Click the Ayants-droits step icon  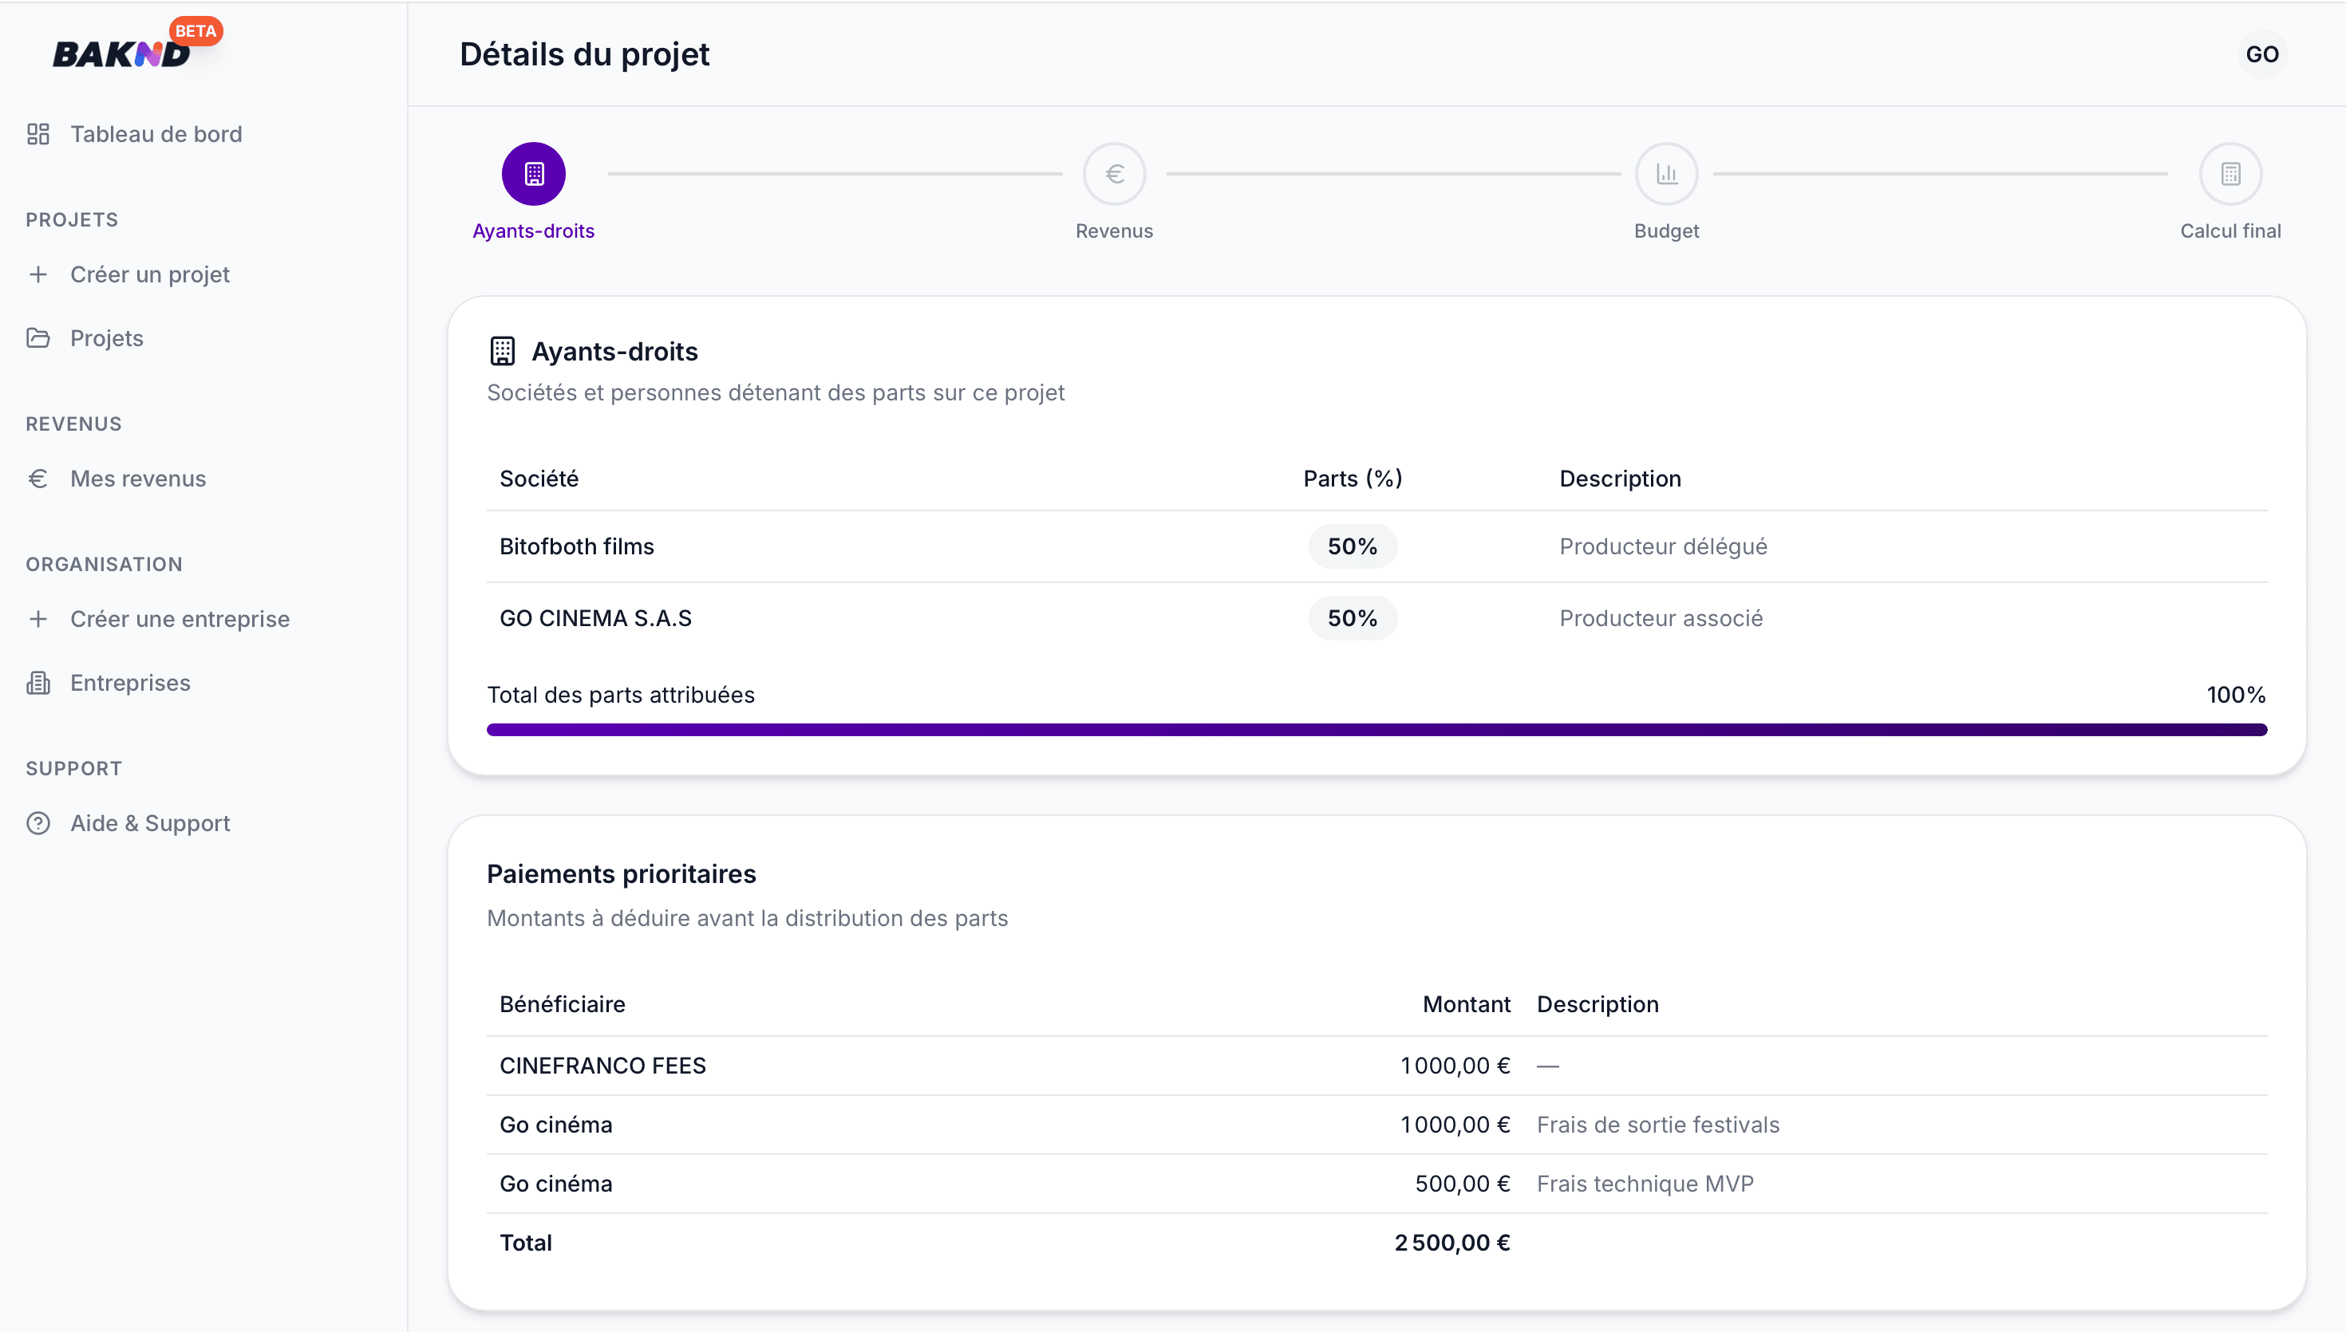[533, 174]
